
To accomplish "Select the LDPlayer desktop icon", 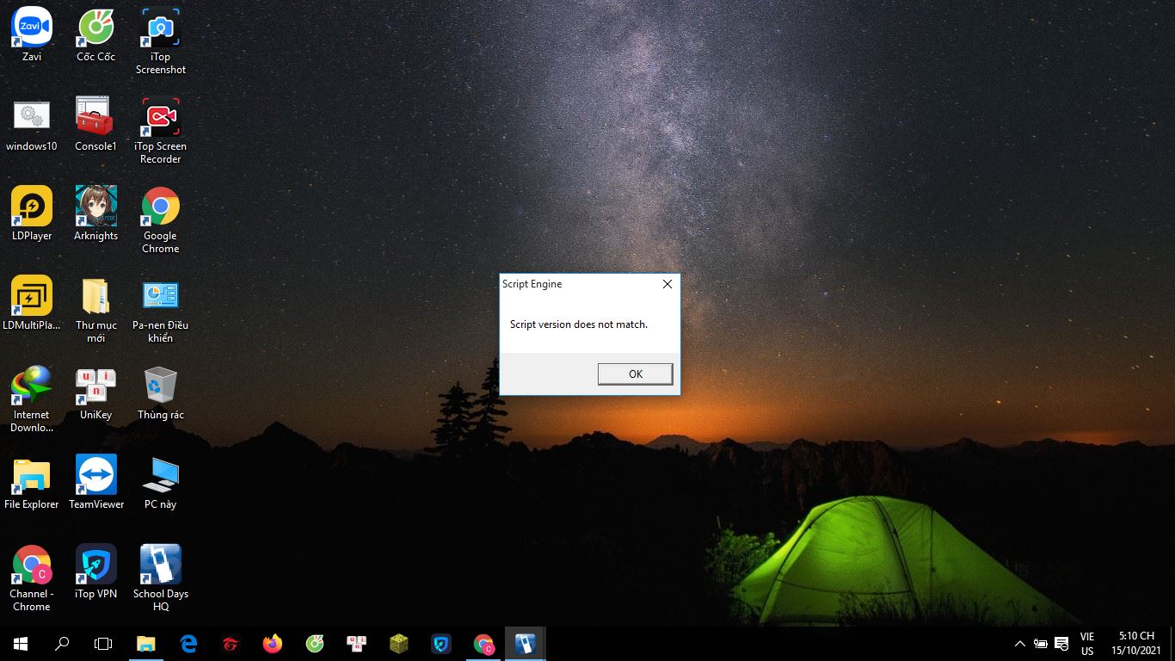I will [x=32, y=207].
